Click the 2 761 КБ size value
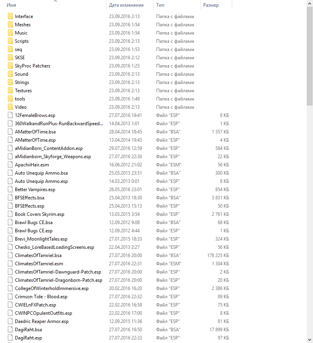313x343 pixels. click(220, 214)
